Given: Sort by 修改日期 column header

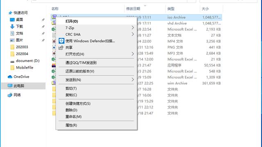Looking at the screenshot, I should point(133,9).
